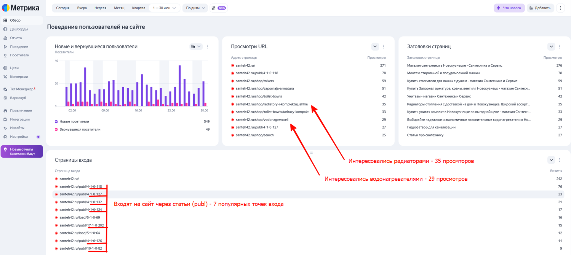
Task: Click the Yandex Metrika logo
Action: (21, 8)
